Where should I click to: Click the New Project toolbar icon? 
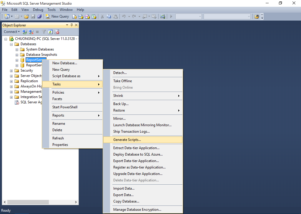tap(7, 16)
